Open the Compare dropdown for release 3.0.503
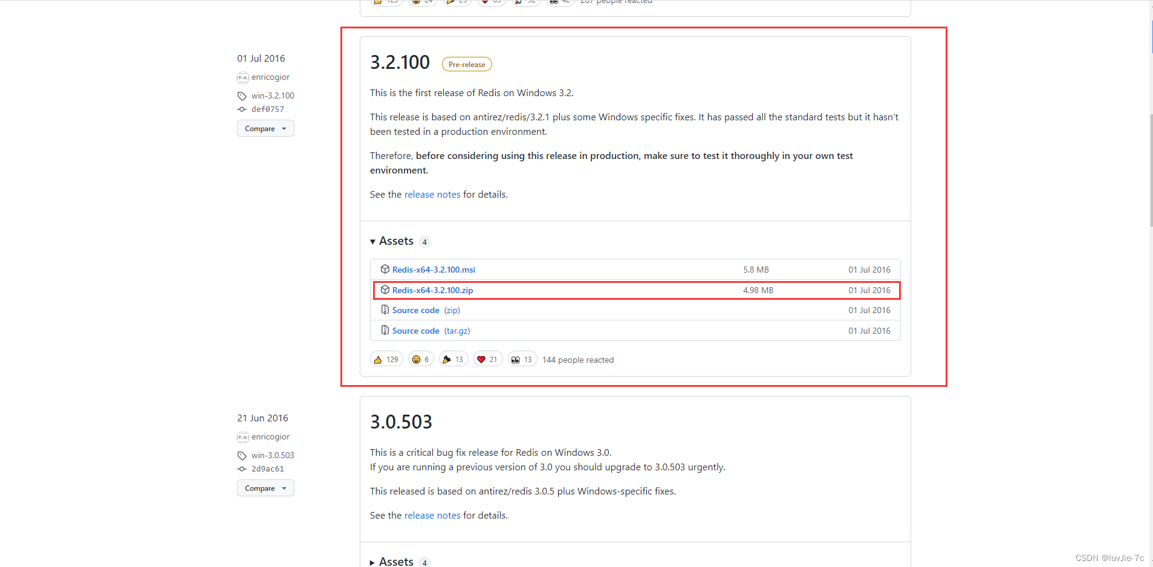The width and height of the screenshot is (1153, 567). point(265,488)
